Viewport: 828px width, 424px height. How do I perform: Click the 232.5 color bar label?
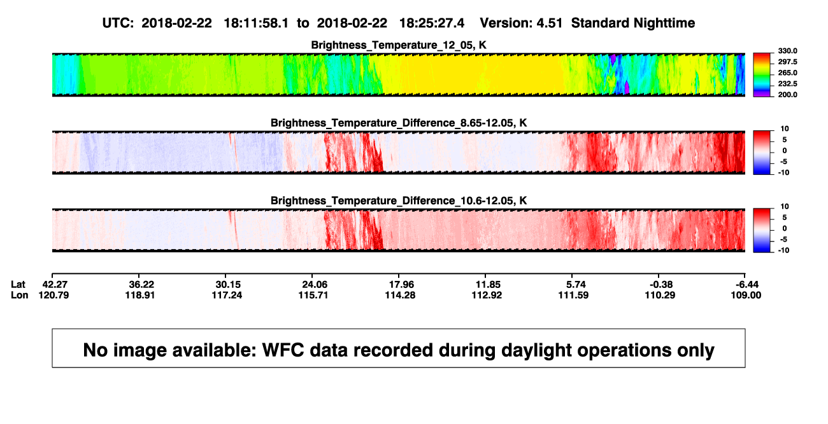click(787, 84)
